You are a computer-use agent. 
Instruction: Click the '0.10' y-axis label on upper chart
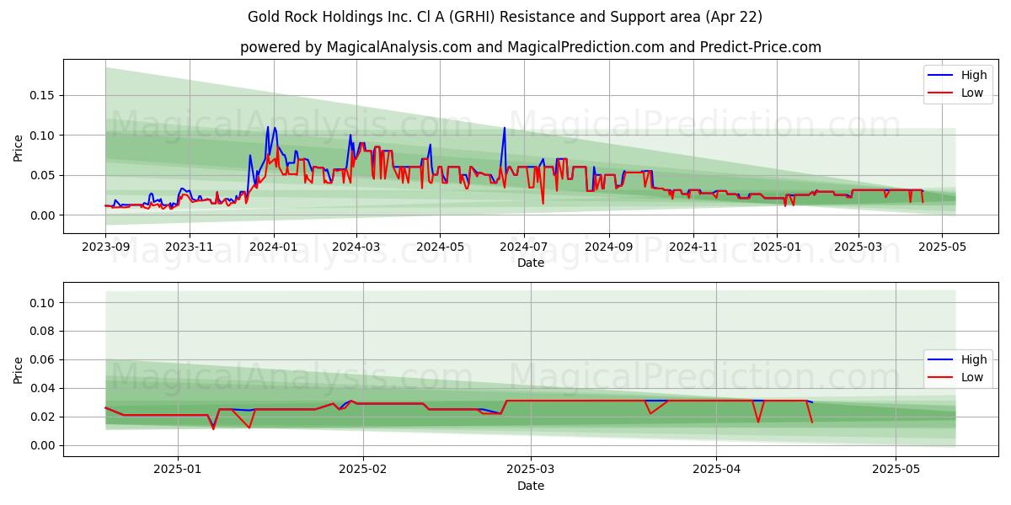pyautogui.click(x=42, y=136)
